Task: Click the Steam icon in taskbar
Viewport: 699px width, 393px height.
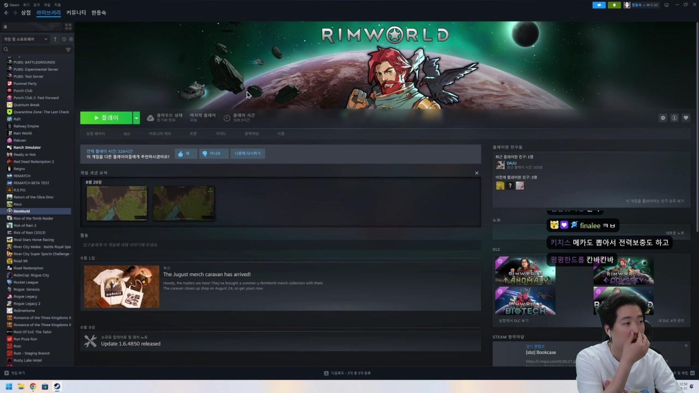Action: click(x=57, y=387)
